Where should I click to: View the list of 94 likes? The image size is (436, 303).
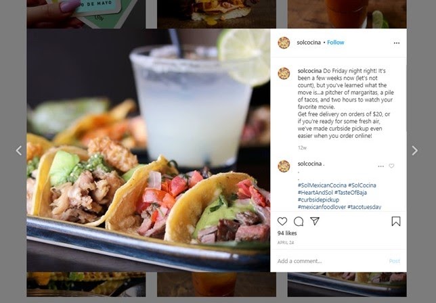pos(287,233)
